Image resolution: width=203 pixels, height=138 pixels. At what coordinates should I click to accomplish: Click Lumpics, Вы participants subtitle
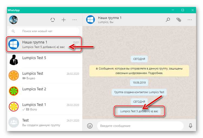[106, 22]
